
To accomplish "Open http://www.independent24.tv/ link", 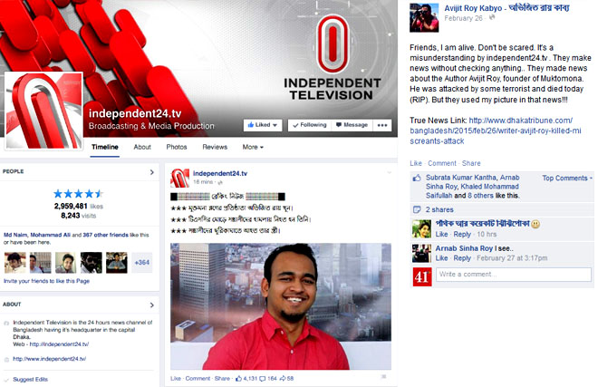I will [49, 359].
